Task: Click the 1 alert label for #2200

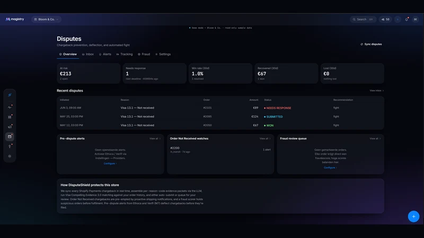Action: click(267, 150)
